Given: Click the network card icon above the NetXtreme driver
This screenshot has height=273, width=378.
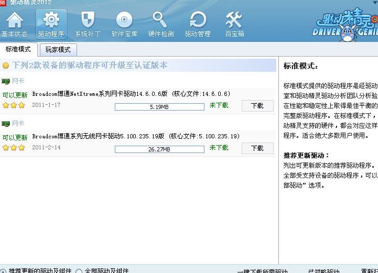Looking at the screenshot, I should [x=6, y=81].
